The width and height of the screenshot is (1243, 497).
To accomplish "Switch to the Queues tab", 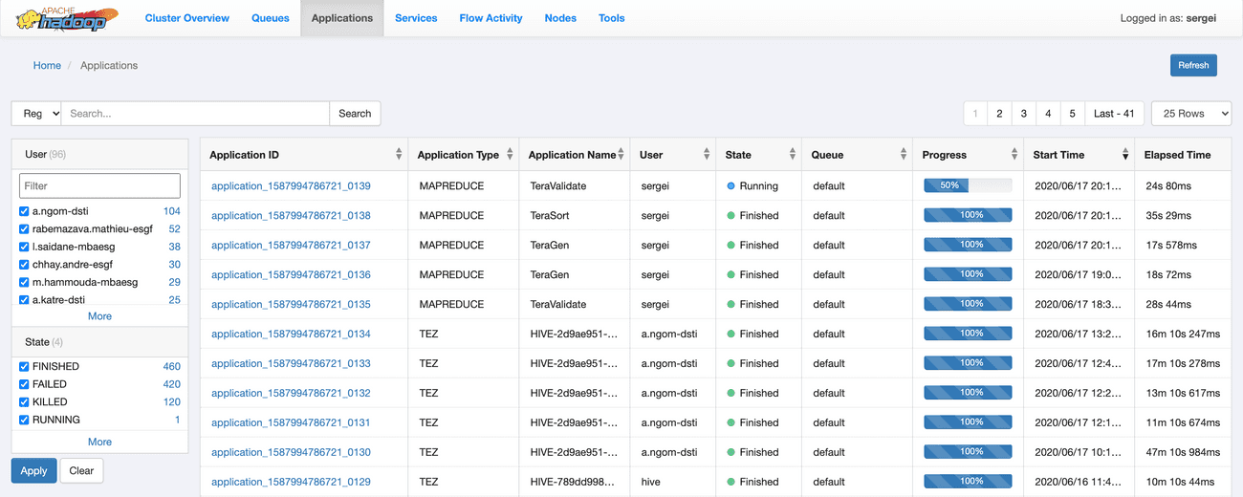I will 270,18.
